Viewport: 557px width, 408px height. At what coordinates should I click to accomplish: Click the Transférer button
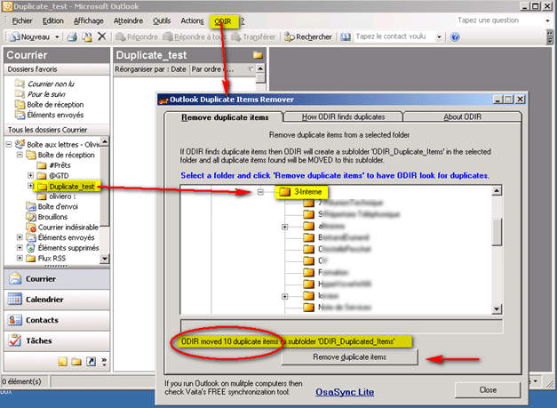pos(253,36)
